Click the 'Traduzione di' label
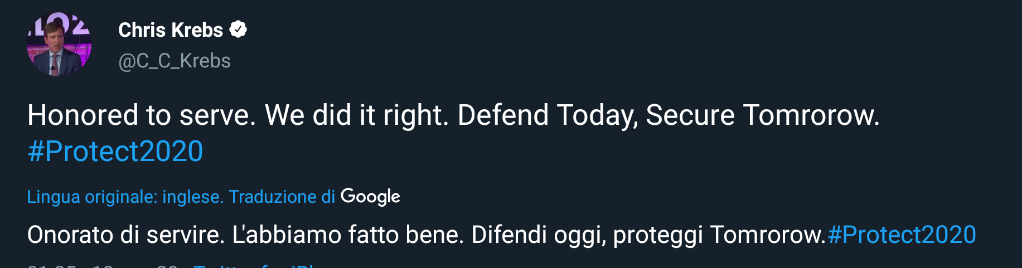The width and height of the screenshot is (1022, 268). click(282, 197)
